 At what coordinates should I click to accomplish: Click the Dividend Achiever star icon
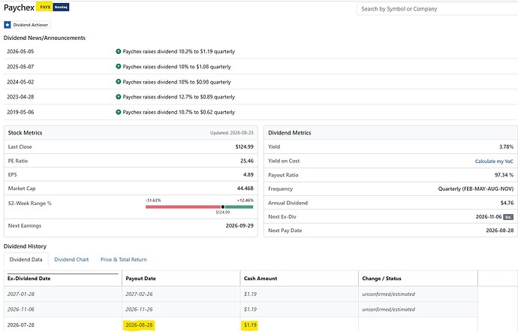[8, 25]
